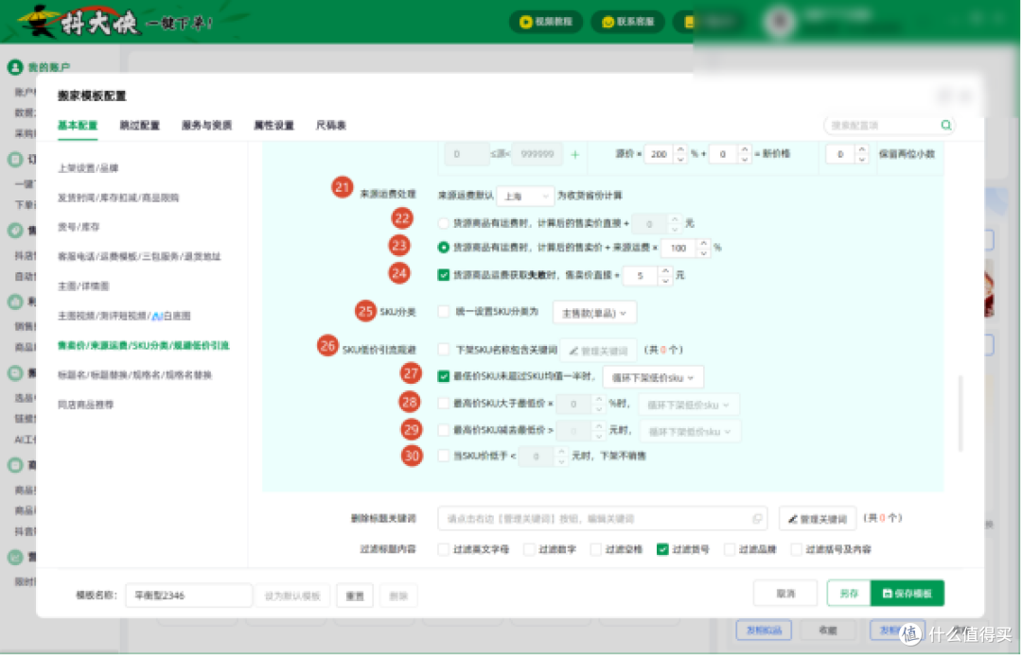Click the 另存 save-as button

click(x=849, y=594)
